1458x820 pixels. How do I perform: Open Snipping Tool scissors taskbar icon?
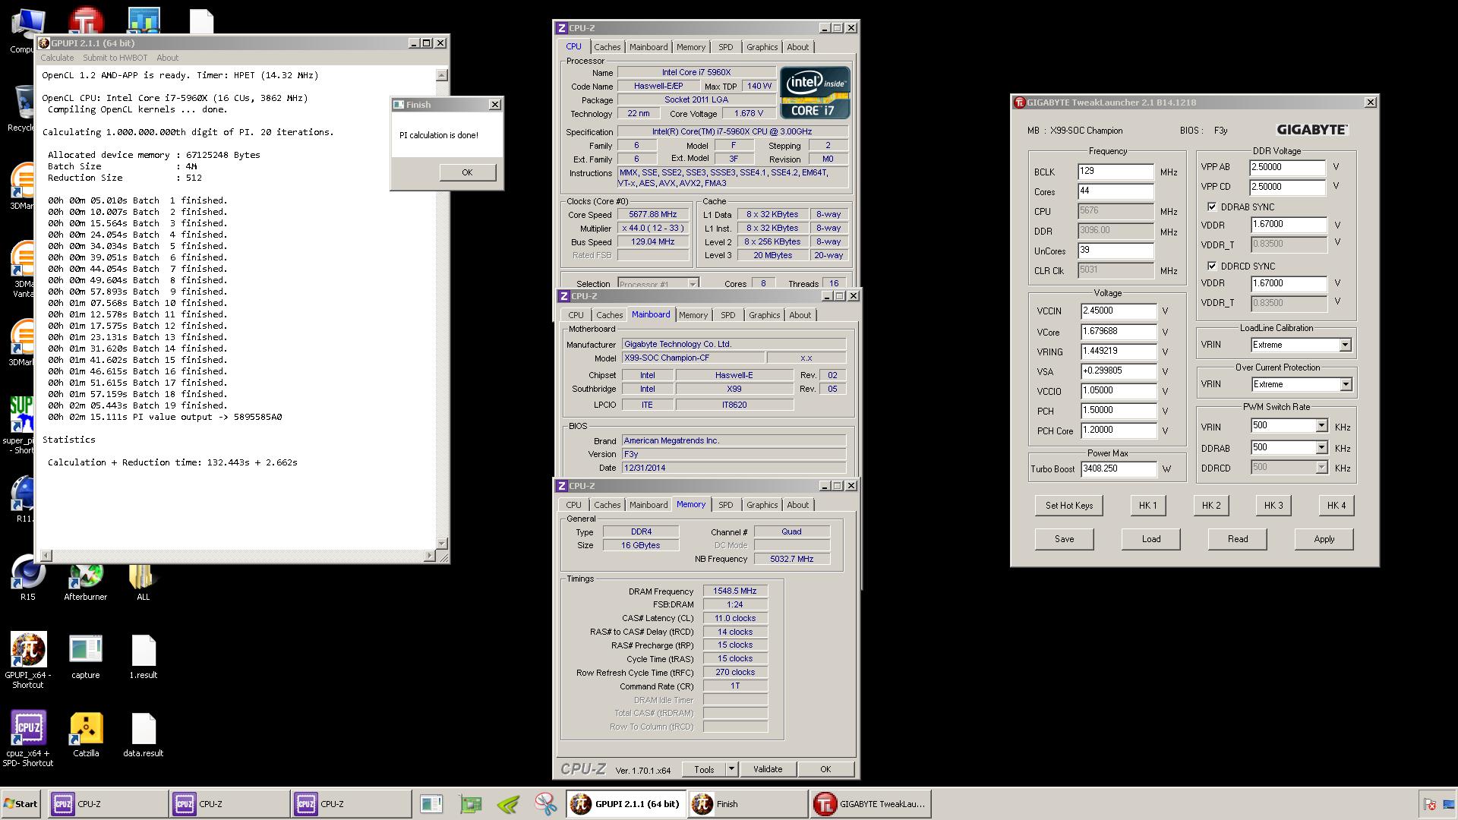click(545, 803)
